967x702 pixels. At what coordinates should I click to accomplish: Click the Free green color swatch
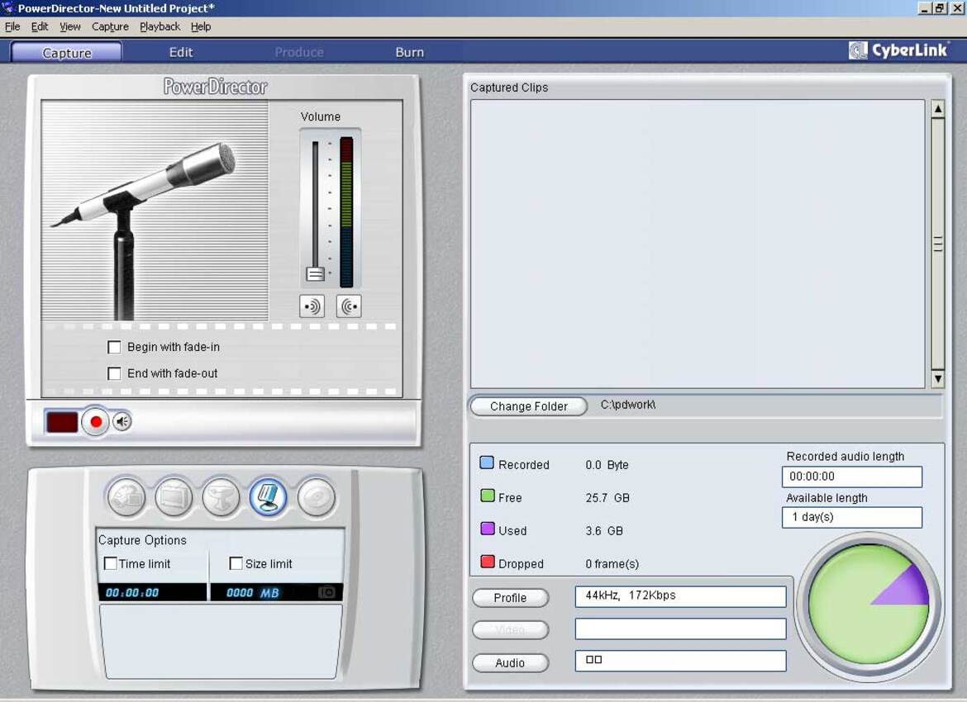(487, 496)
